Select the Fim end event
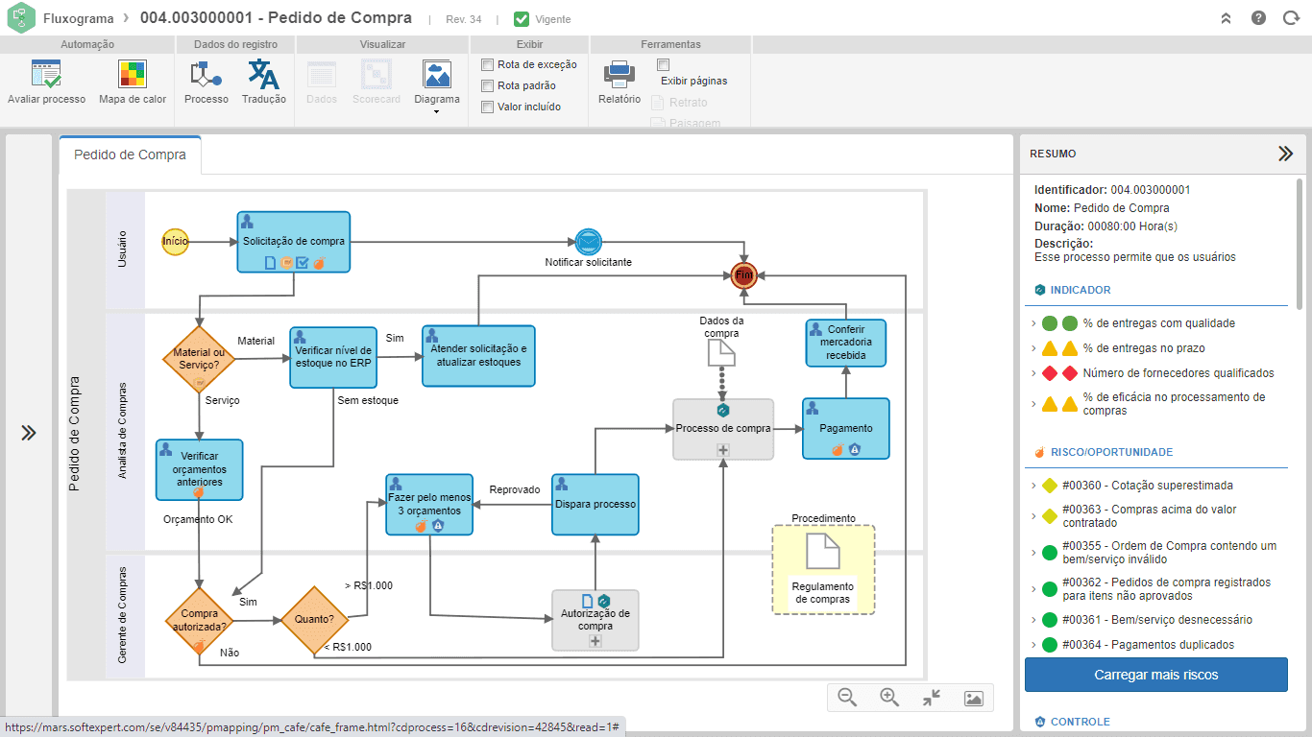Viewport: 1312px width, 737px height. tap(743, 274)
